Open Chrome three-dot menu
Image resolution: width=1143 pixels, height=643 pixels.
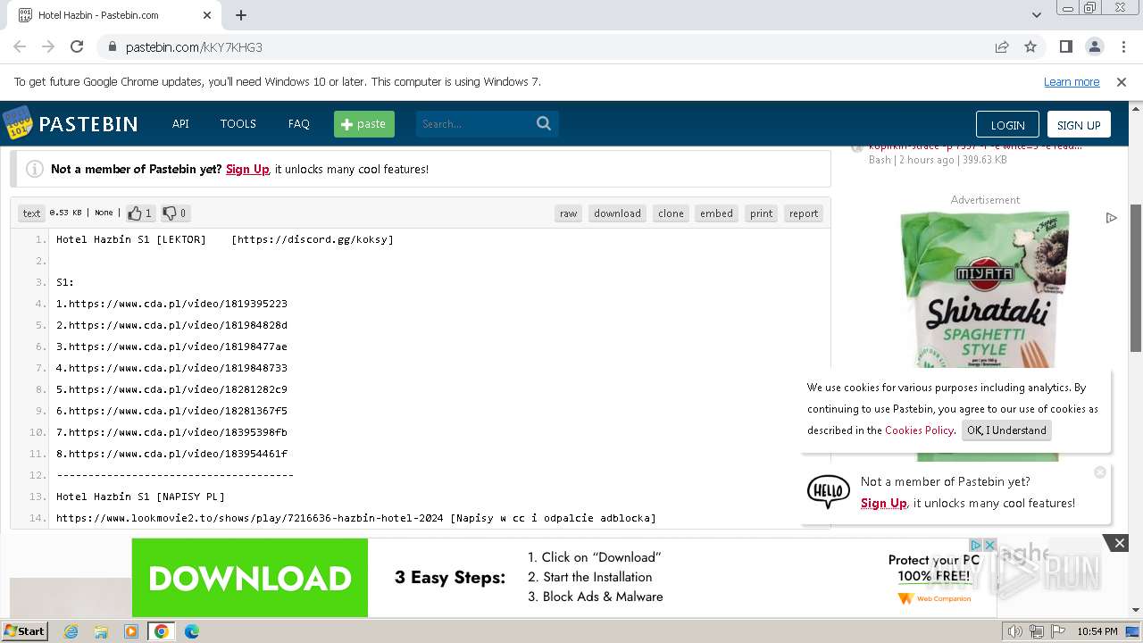(x=1123, y=47)
